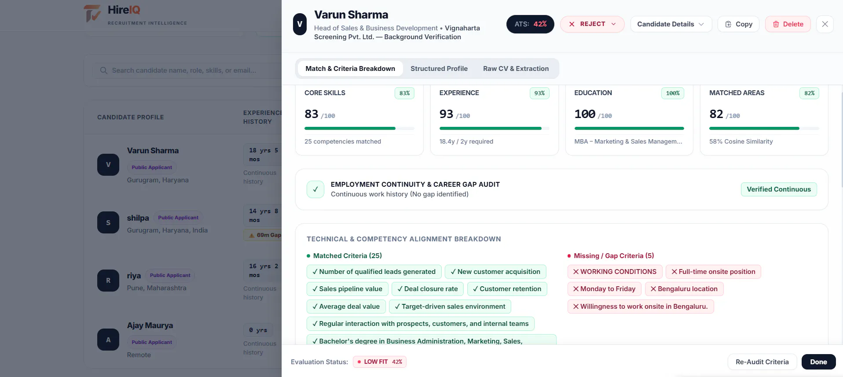This screenshot has width=843, height=377.
Task: Click the search magnifier icon
Action: 104,70
